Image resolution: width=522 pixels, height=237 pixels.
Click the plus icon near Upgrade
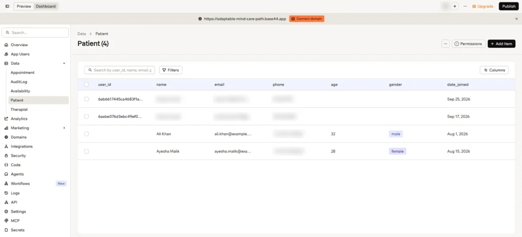point(455,6)
